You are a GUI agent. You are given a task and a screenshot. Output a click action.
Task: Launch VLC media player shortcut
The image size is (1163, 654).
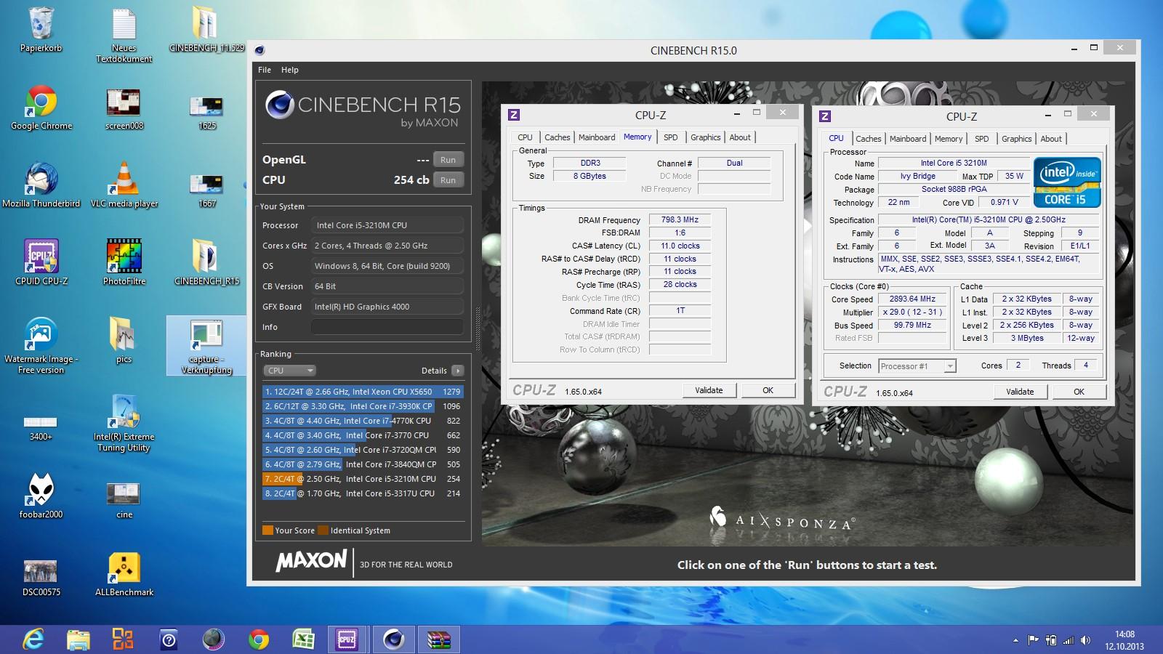124,186
